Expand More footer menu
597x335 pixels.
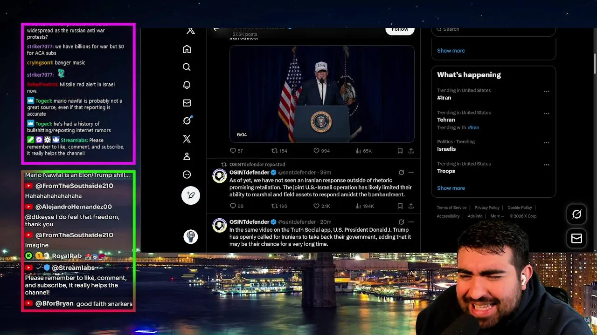[x=497, y=216]
